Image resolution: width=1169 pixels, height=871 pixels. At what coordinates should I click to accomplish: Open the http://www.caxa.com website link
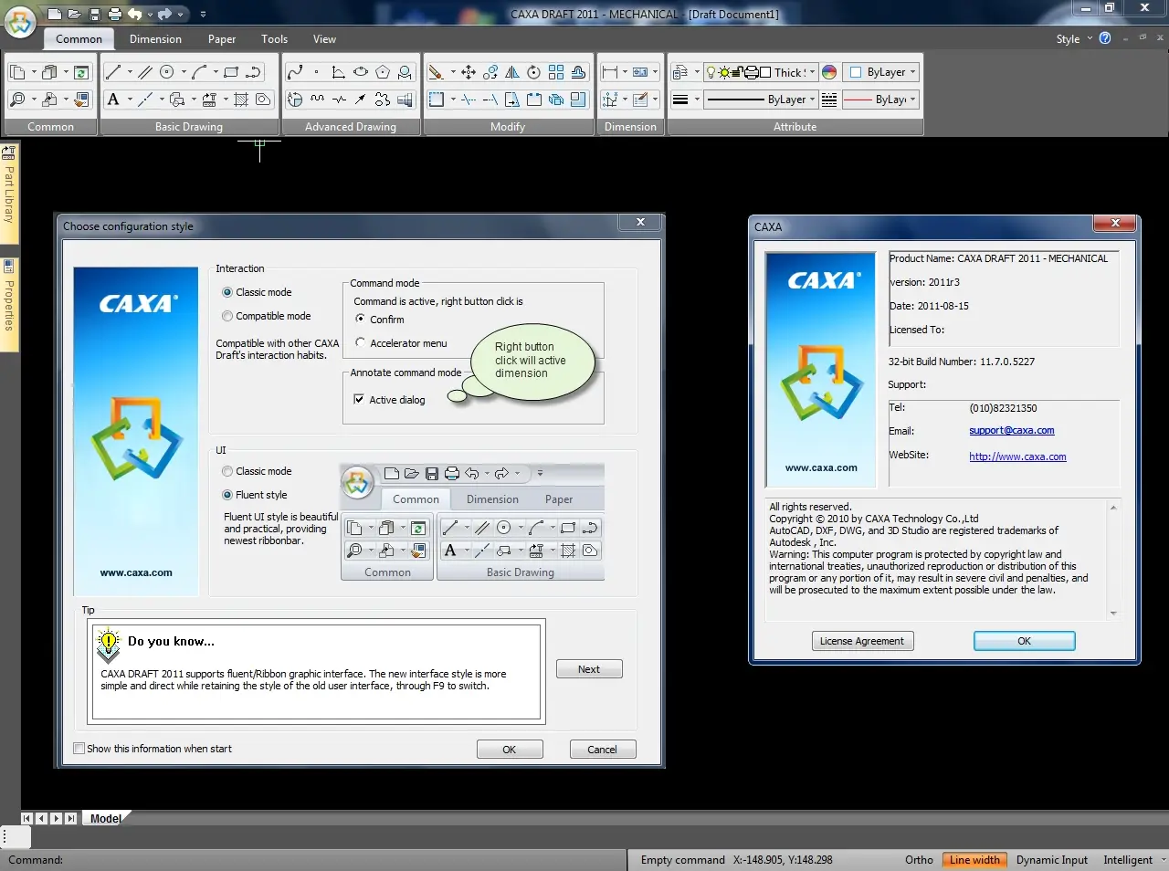click(1017, 456)
